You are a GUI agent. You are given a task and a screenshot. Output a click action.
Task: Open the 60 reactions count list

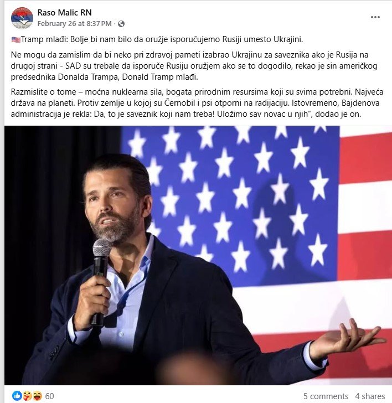click(x=49, y=396)
